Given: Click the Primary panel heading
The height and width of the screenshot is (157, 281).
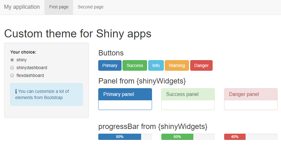Looking at the screenshot, I should (x=125, y=94).
